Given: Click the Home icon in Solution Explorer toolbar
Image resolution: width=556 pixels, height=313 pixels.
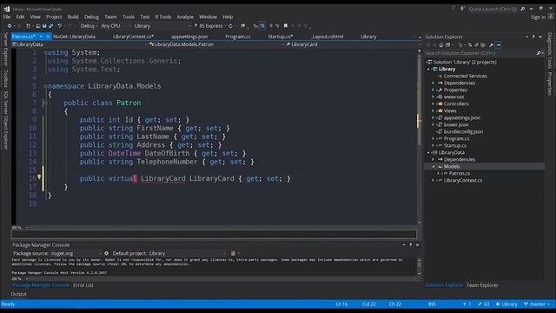Looking at the screenshot, I should pyautogui.click(x=440, y=45).
